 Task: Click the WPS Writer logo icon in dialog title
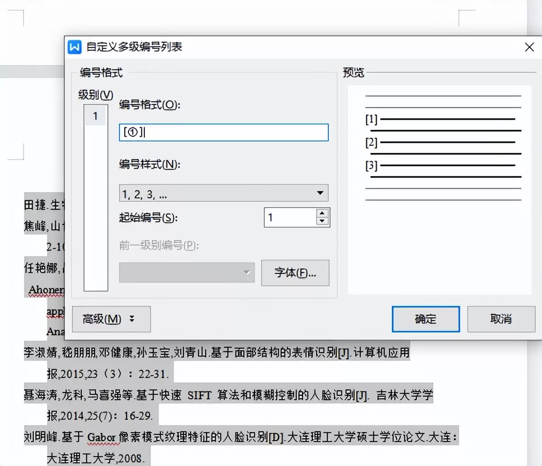[75, 47]
